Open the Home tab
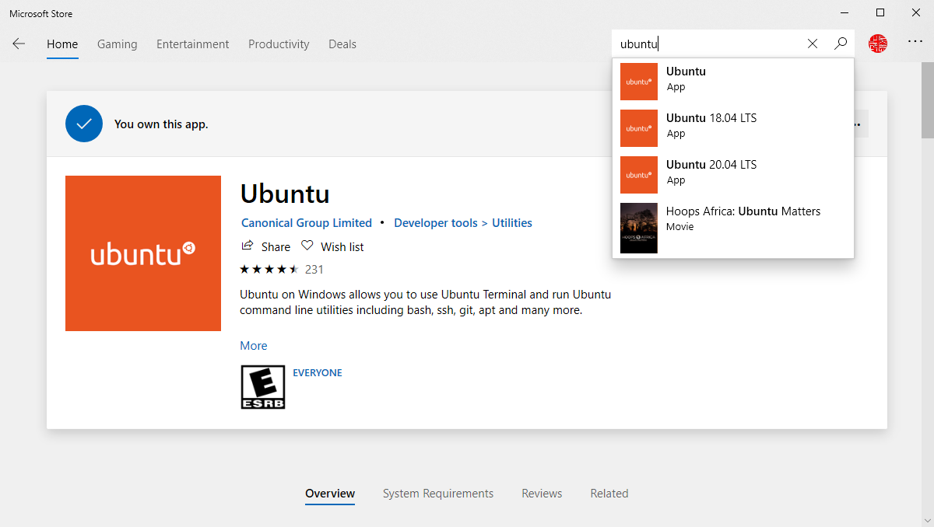The width and height of the screenshot is (934, 527). click(62, 44)
